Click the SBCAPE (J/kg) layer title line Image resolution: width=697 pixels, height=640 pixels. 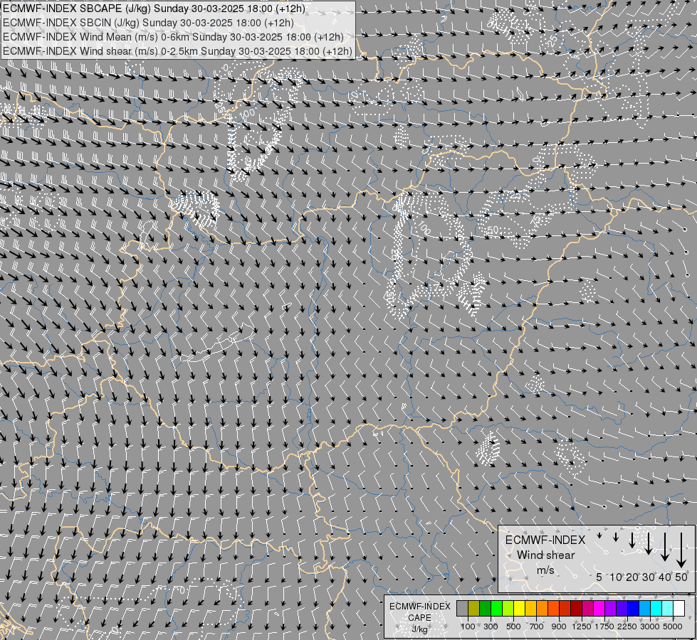[154, 9]
